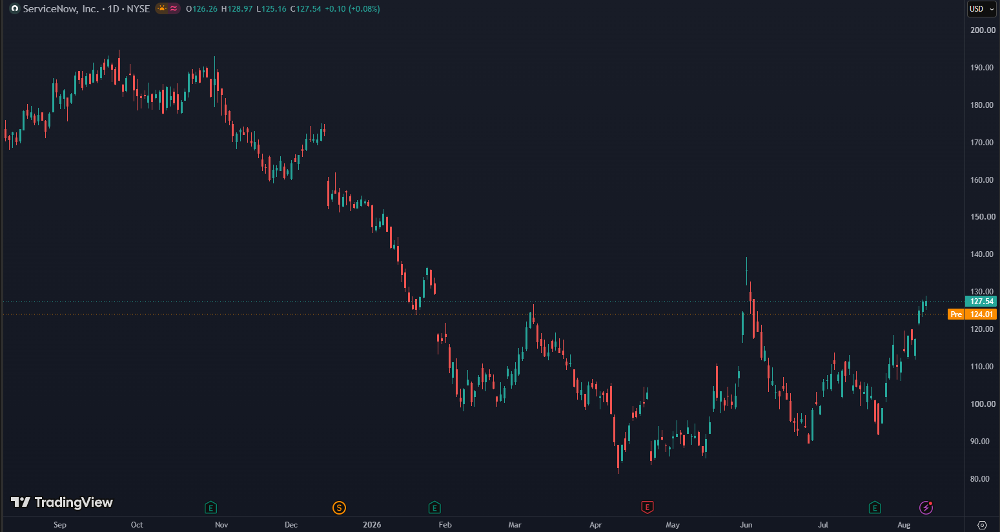Click the "Jul" time axis label
Screen dimensions: 1000x532
point(823,525)
